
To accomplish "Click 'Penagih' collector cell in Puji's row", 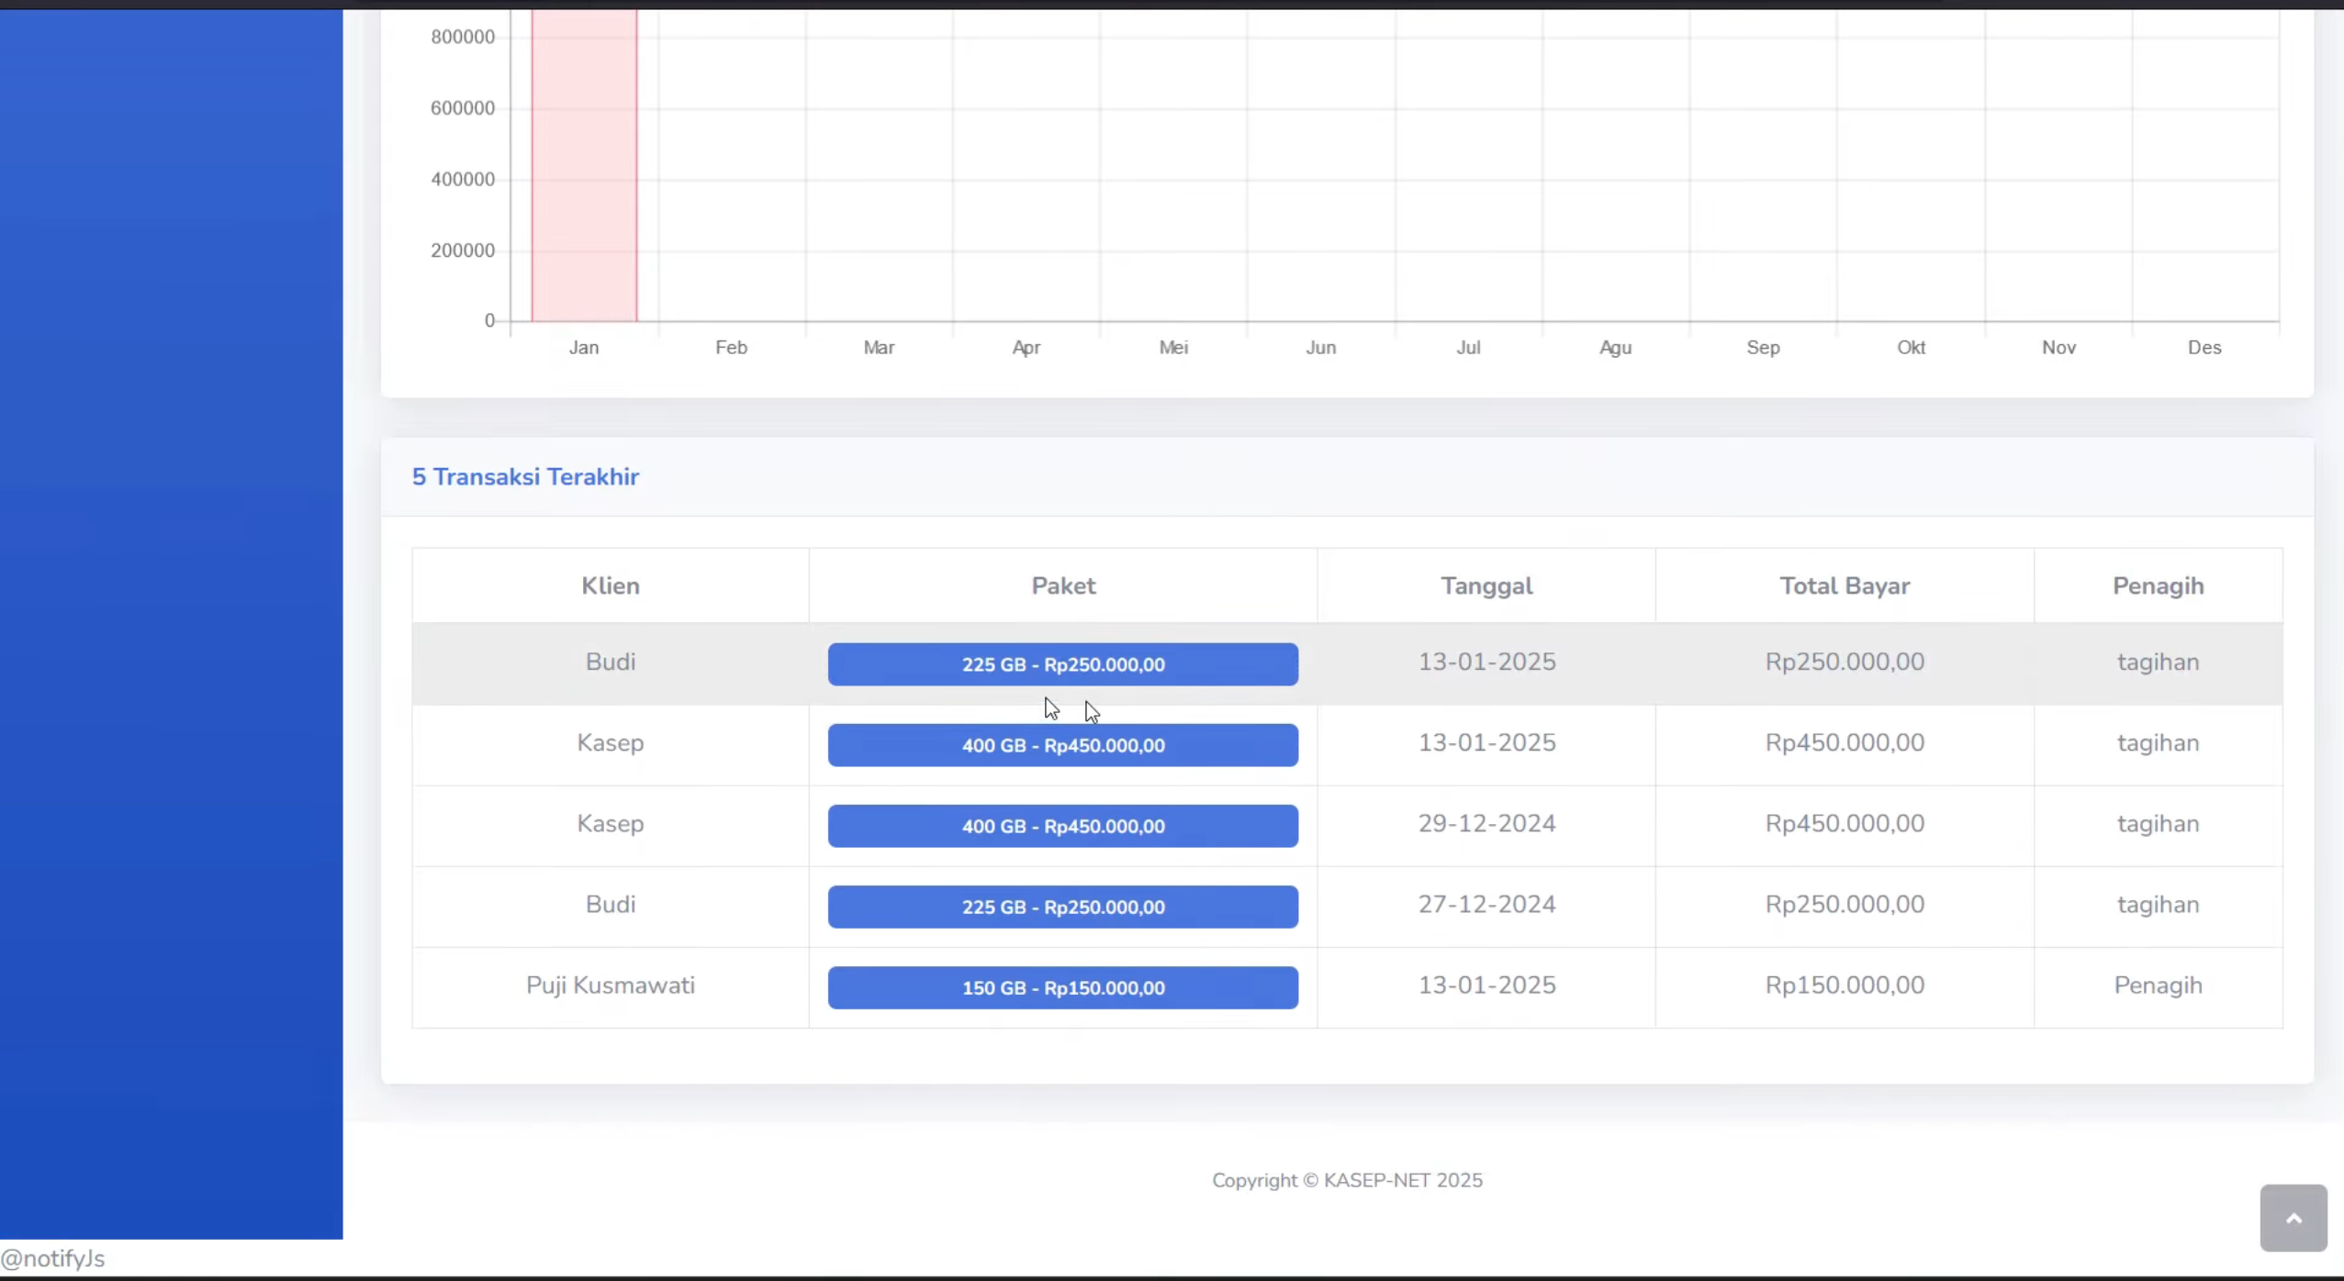I will point(2158,986).
